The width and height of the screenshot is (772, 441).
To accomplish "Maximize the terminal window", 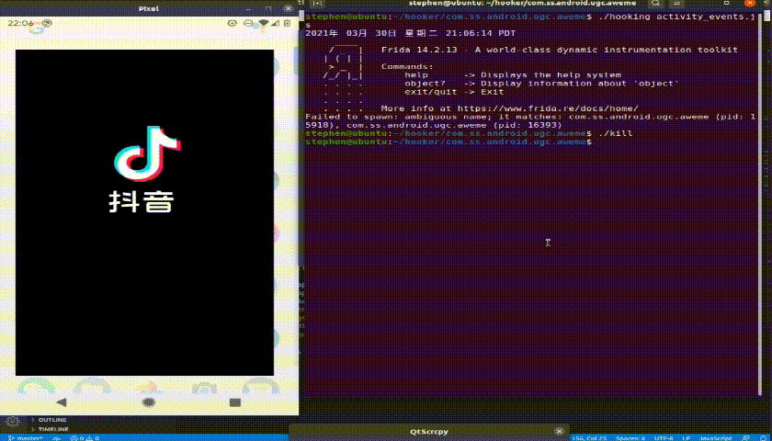I will pos(727,3).
